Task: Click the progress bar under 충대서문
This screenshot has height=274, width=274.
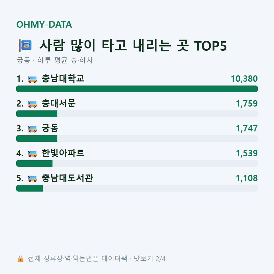Action: pos(137,113)
